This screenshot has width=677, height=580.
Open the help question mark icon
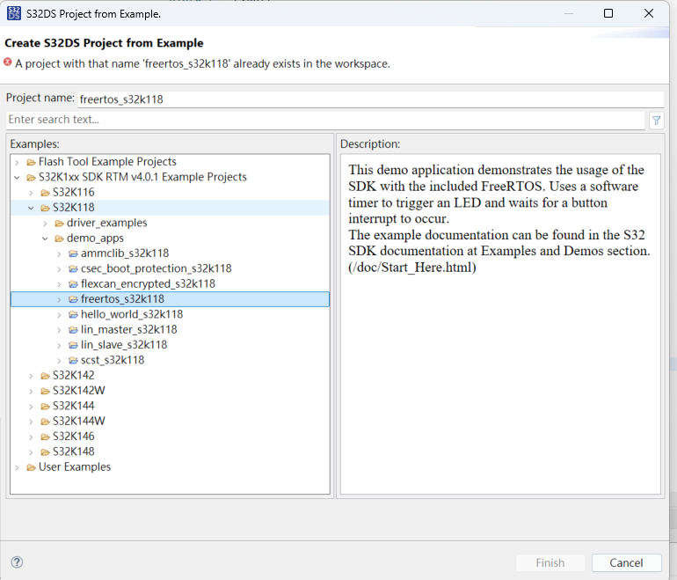[x=17, y=562]
